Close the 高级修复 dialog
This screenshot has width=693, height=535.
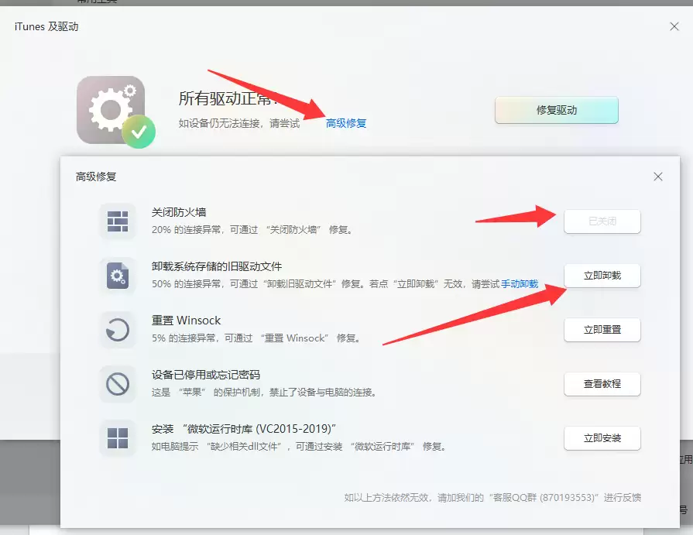tap(657, 177)
